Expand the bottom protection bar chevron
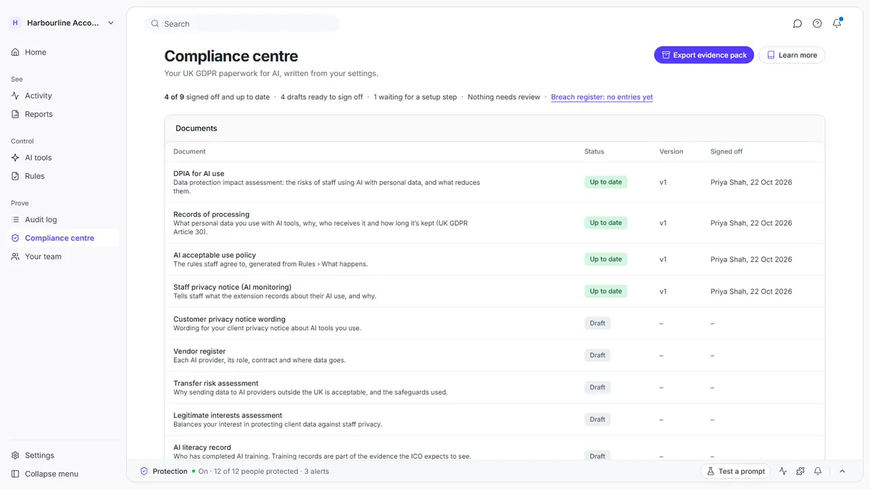This screenshot has height=489, width=870. 842,471
